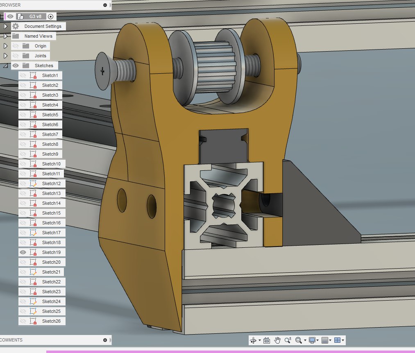Select the Sketches folder label

coord(44,66)
